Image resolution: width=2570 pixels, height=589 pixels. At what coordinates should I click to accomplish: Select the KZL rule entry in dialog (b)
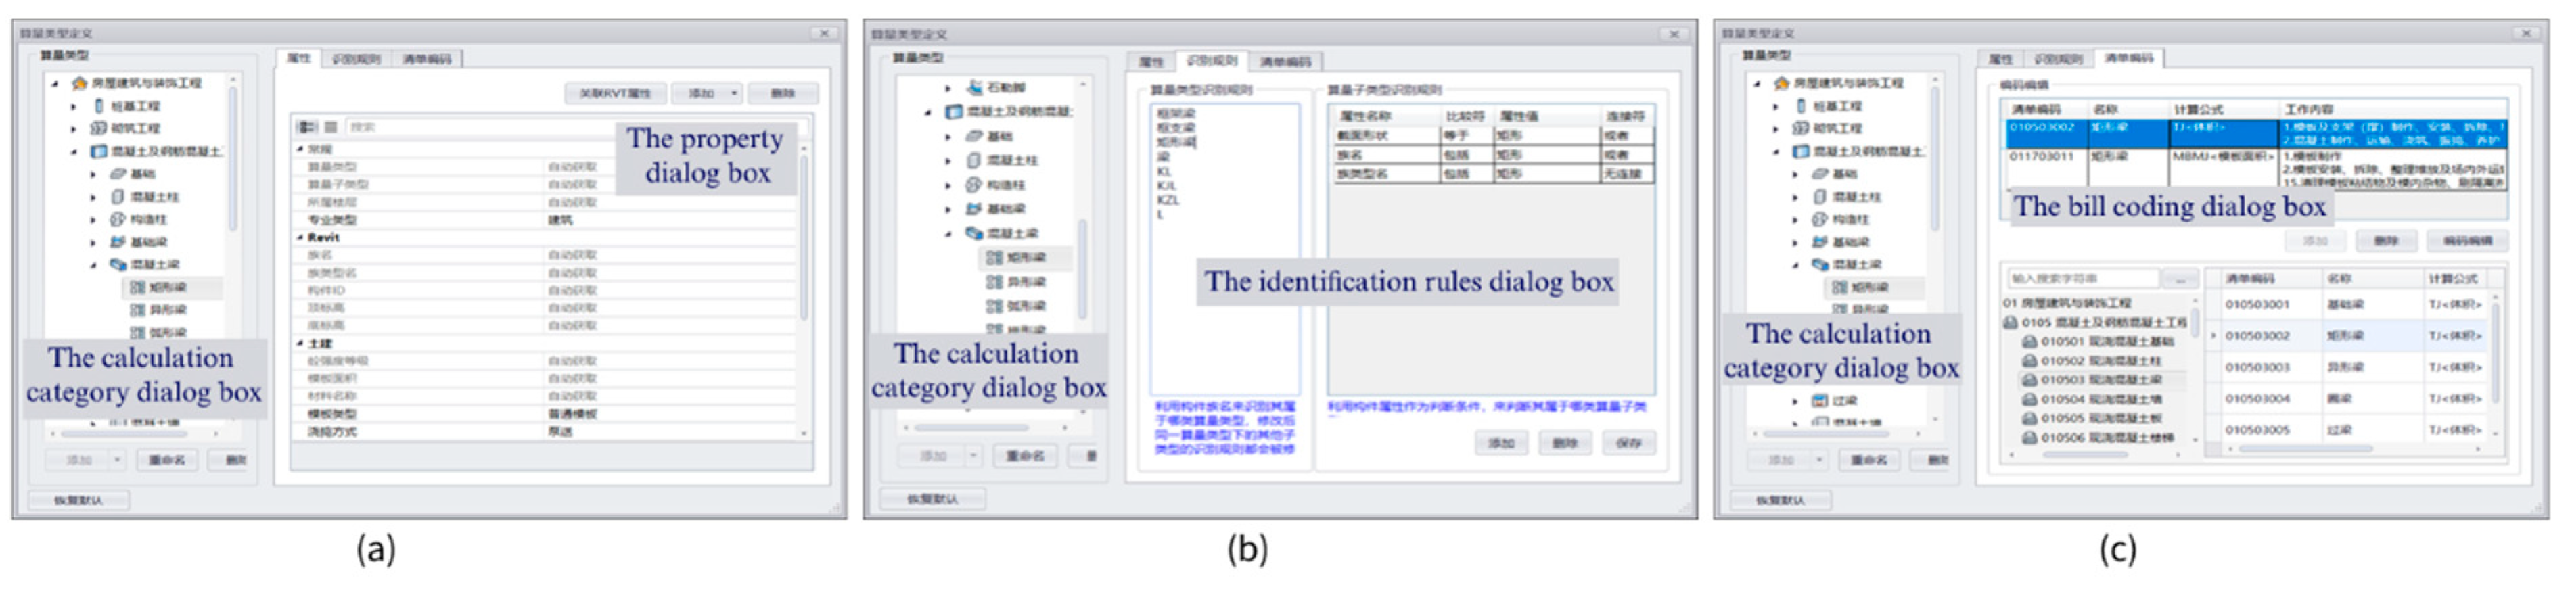point(1167,199)
